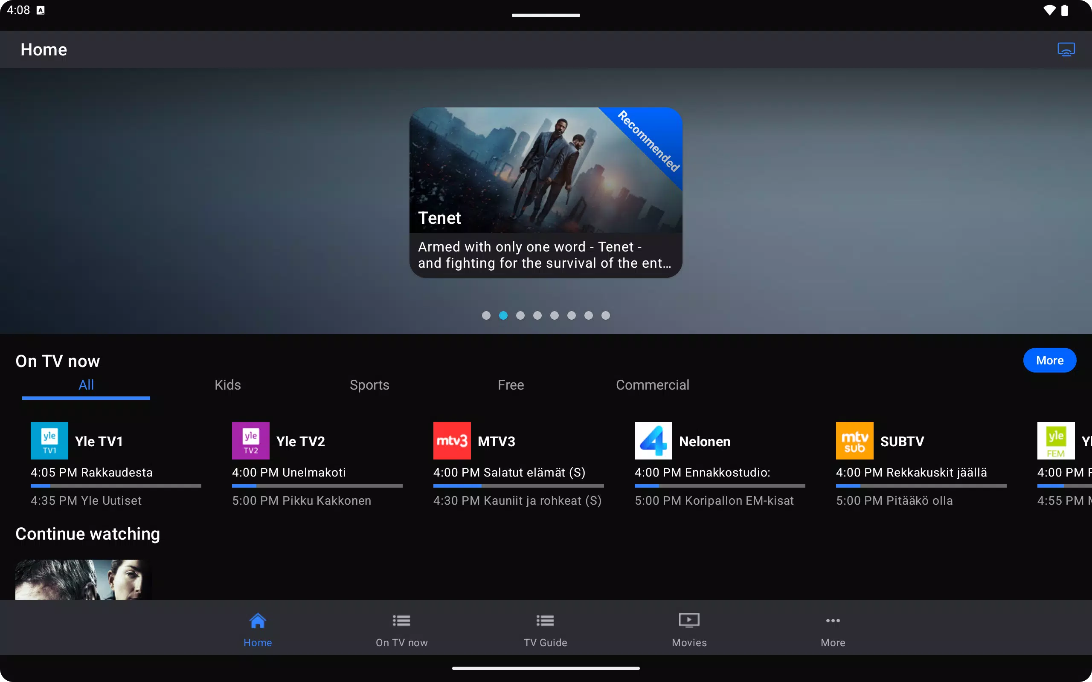Open '4:00 PM Rekkakuskit jäällä' program
The width and height of the screenshot is (1092, 682).
click(912, 472)
